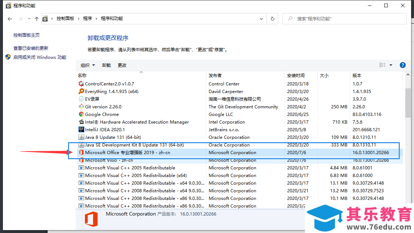
Task: Click the Microsoft Office 2019 row icon
Action: point(81,153)
